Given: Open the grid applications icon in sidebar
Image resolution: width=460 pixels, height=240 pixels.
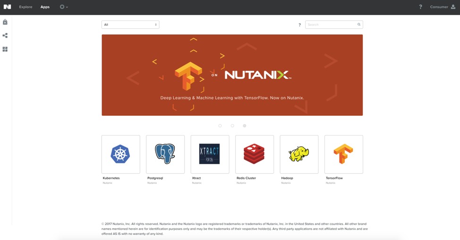Looking at the screenshot, I should (x=5, y=49).
